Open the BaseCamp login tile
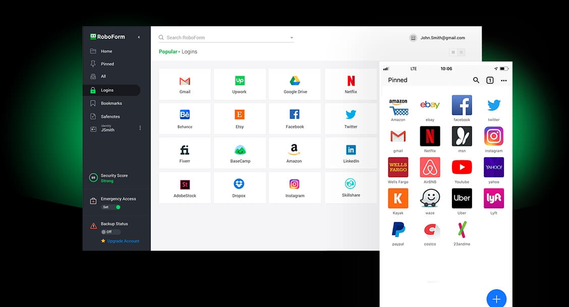Viewport: 569px width, 307px height. pyautogui.click(x=240, y=153)
